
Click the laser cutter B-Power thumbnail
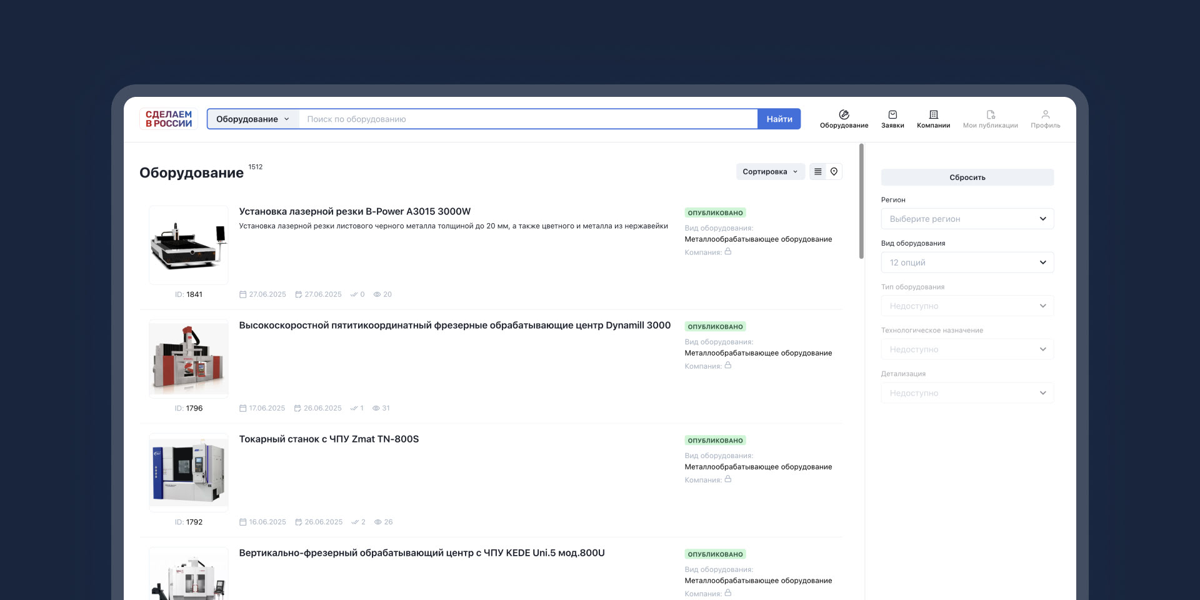click(189, 245)
